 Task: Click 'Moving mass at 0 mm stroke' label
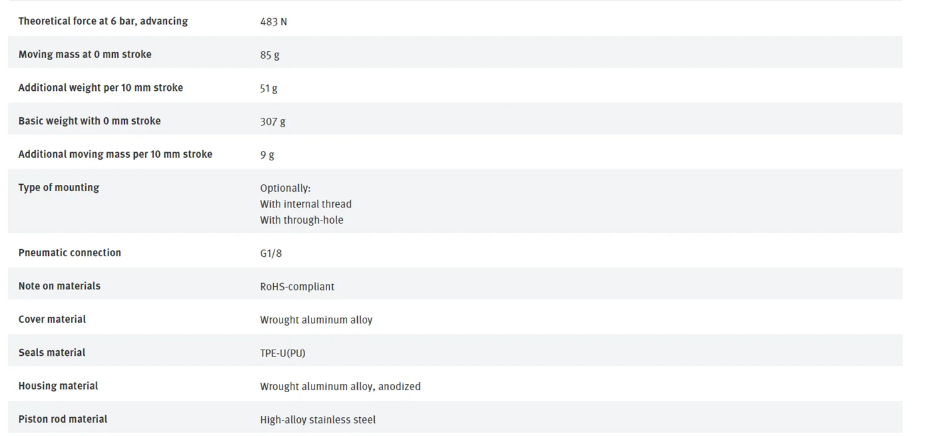[85, 54]
